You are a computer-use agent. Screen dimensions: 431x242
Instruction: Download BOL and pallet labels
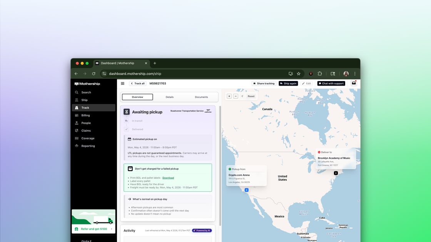coord(168,178)
